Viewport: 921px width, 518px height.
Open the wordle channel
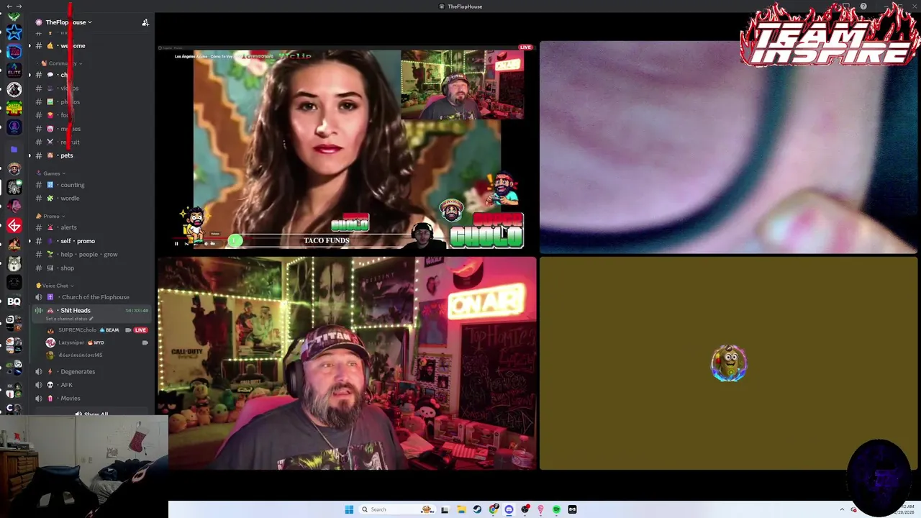[70, 199]
